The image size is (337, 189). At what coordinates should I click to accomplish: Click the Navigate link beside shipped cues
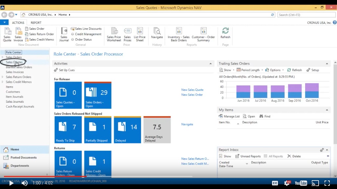187,124
